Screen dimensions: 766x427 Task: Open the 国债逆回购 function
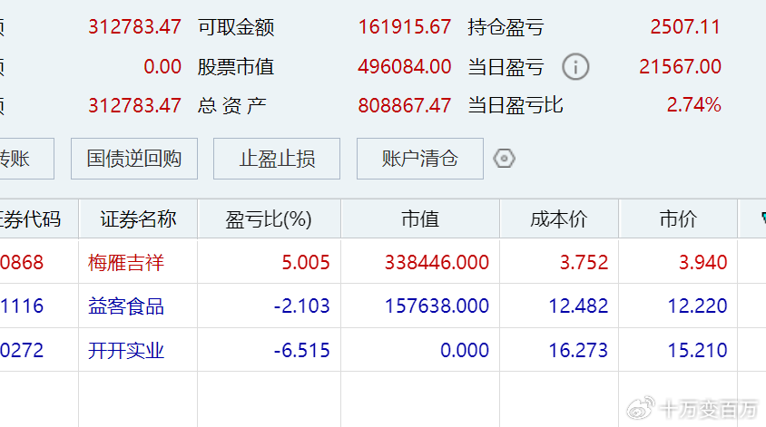[x=133, y=159]
